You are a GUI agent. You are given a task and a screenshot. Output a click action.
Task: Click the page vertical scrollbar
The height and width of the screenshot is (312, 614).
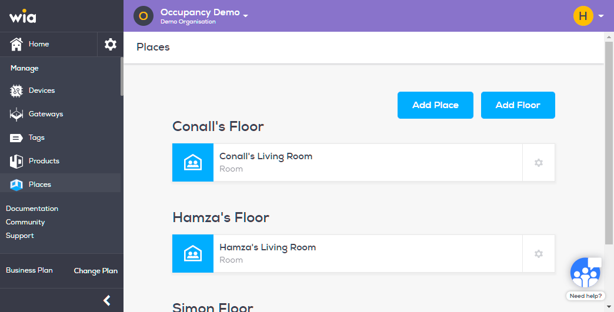609,143
